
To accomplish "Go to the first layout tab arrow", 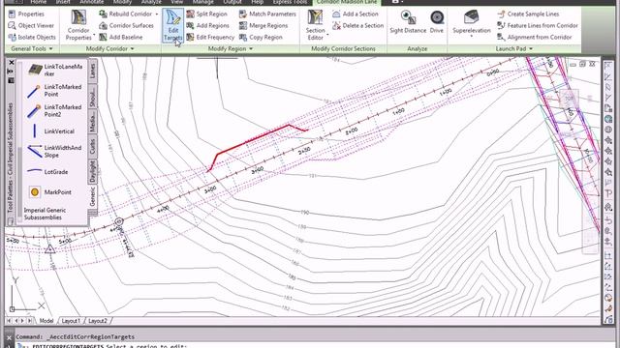I will (9, 321).
